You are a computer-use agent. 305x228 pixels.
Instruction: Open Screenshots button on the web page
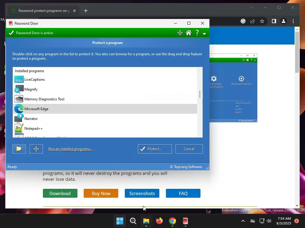point(142,193)
